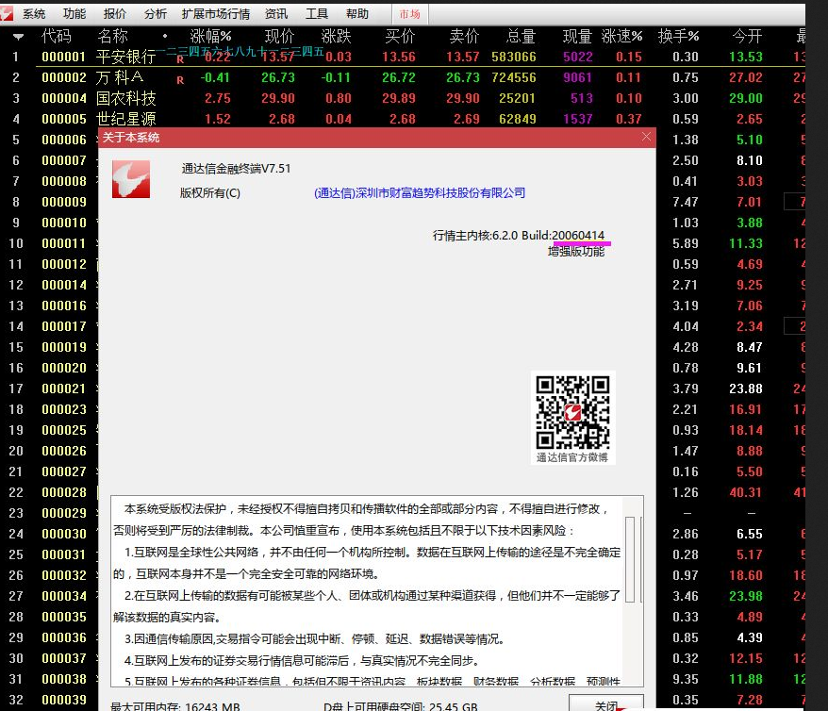The width and height of the screenshot is (828, 711).
Task: Open the 系统 menu
Action: coord(34,14)
